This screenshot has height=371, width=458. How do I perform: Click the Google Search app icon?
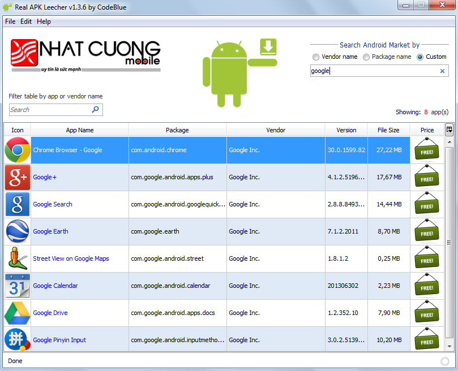[18, 204]
